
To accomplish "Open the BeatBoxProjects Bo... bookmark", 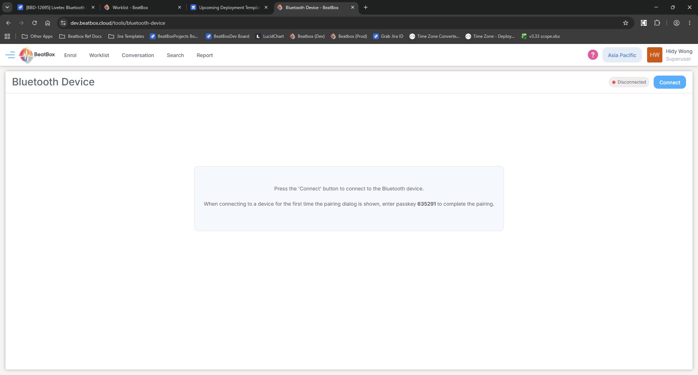I will click(174, 36).
